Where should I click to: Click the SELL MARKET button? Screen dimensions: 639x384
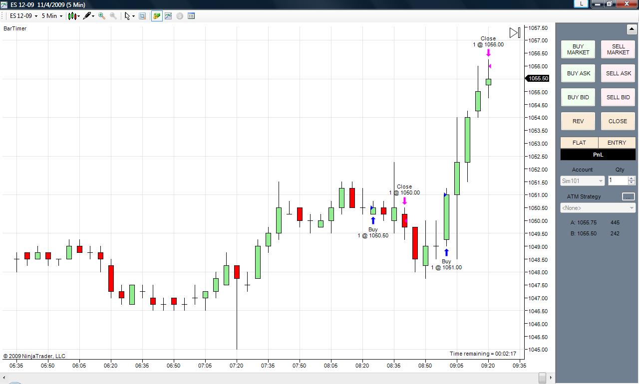coord(618,49)
